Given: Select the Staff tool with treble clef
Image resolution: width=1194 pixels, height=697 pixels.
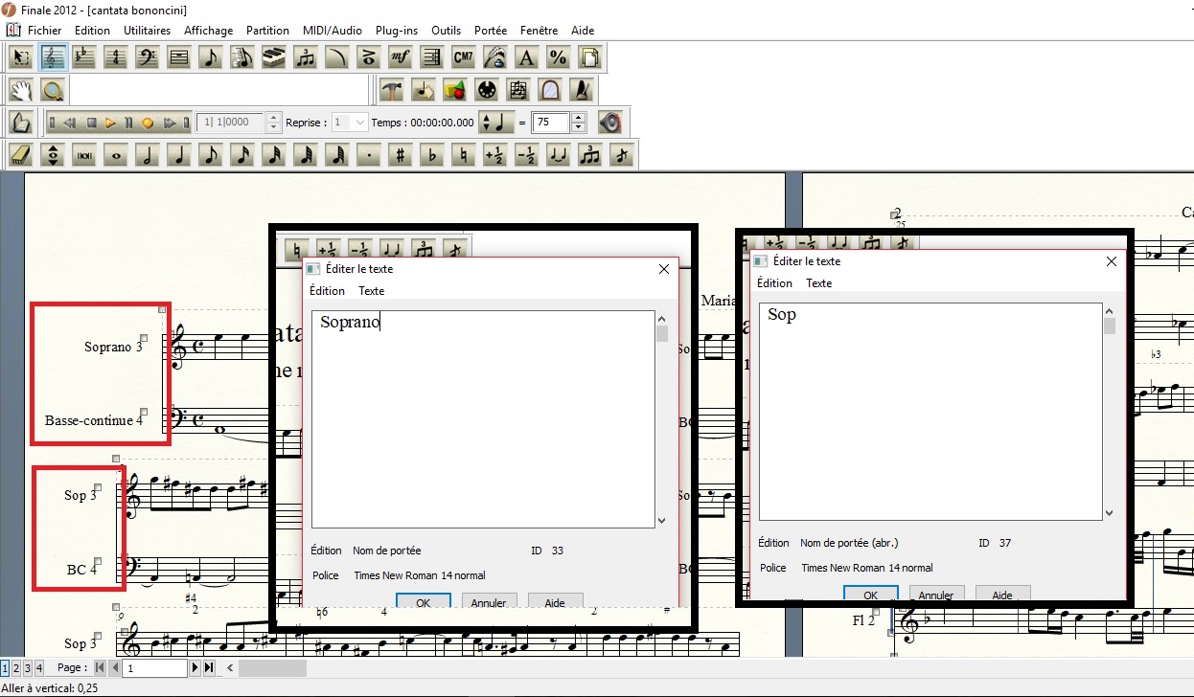Looking at the screenshot, I should point(53,58).
